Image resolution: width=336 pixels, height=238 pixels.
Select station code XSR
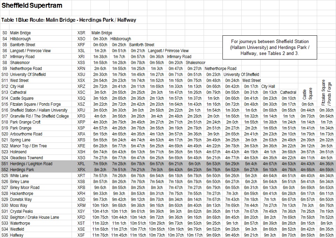[x=81, y=33]
